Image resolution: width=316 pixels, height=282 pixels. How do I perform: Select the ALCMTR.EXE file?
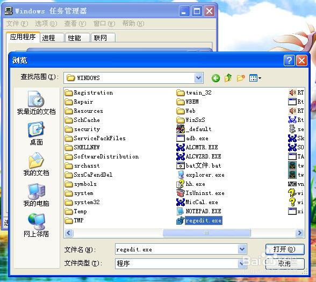coord(197,147)
